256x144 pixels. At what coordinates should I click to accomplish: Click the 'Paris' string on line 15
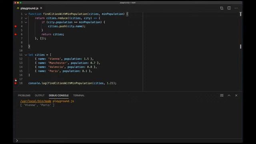(54, 71)
